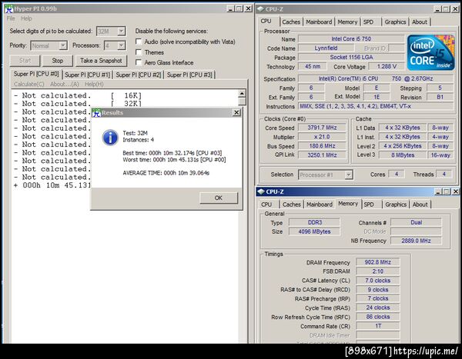Viewport: 462px width, 359px height.
Task: Click the DRAM Frequency 902.8 MHz value
Action: (378, 262)
